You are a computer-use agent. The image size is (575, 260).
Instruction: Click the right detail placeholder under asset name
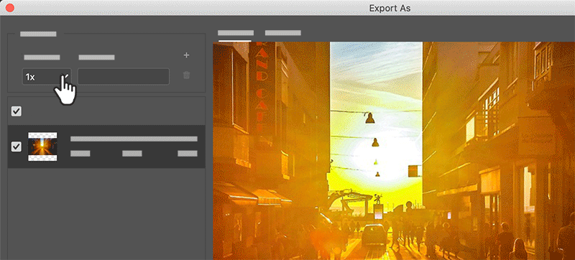188,153
